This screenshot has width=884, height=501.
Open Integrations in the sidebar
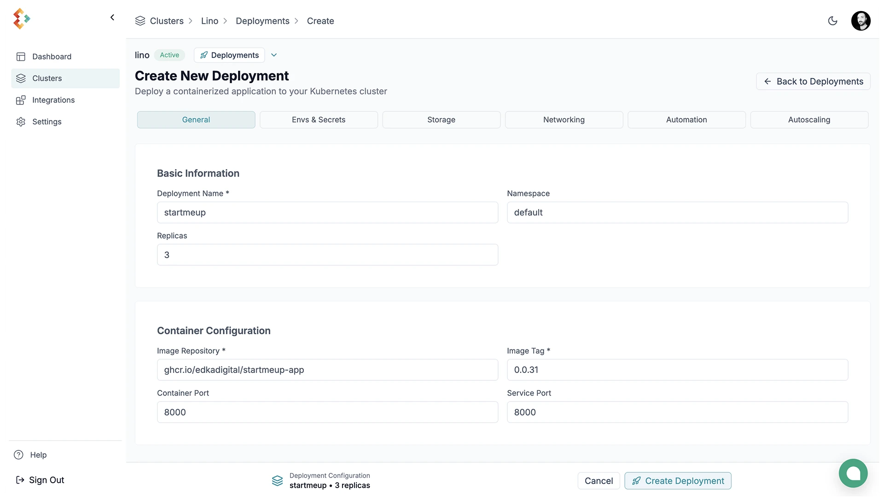coord(53,100)
